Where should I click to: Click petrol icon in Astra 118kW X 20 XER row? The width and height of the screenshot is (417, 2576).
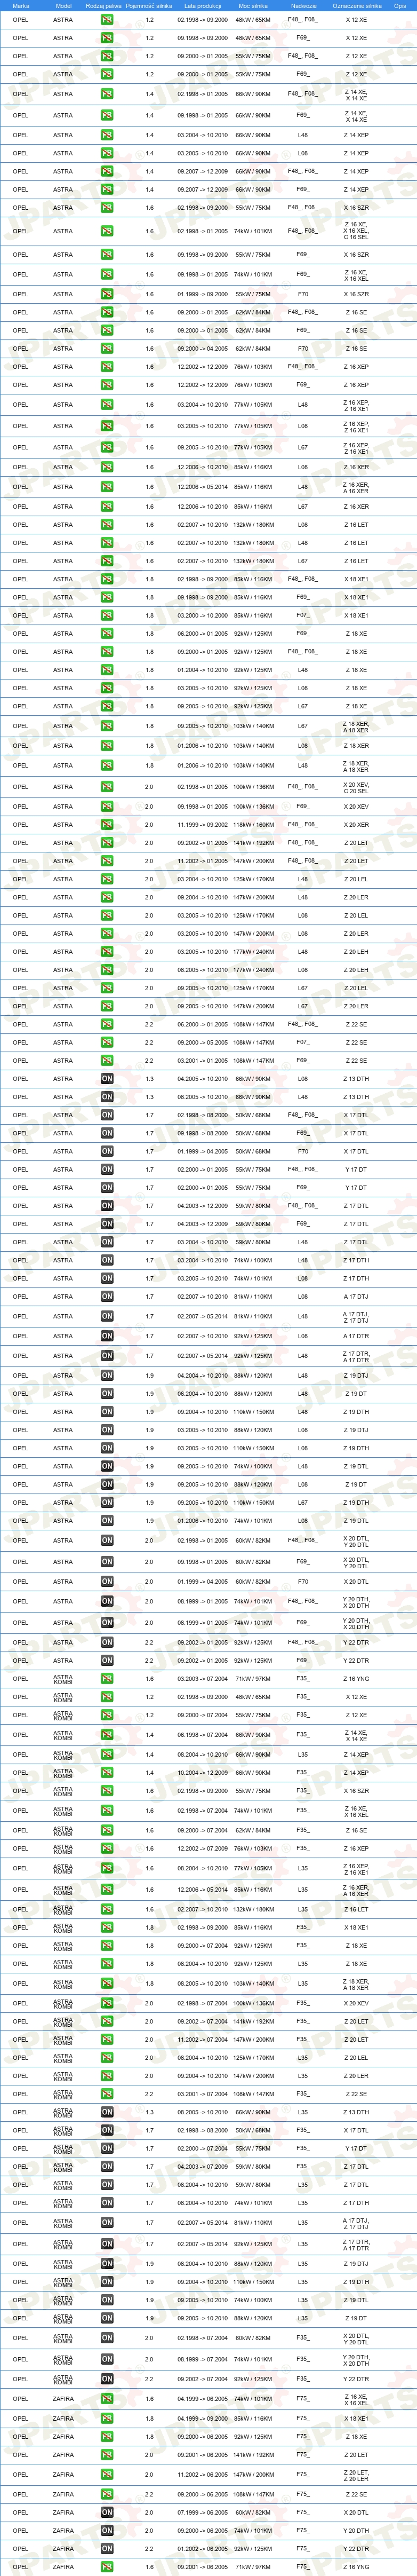point(107,825)
